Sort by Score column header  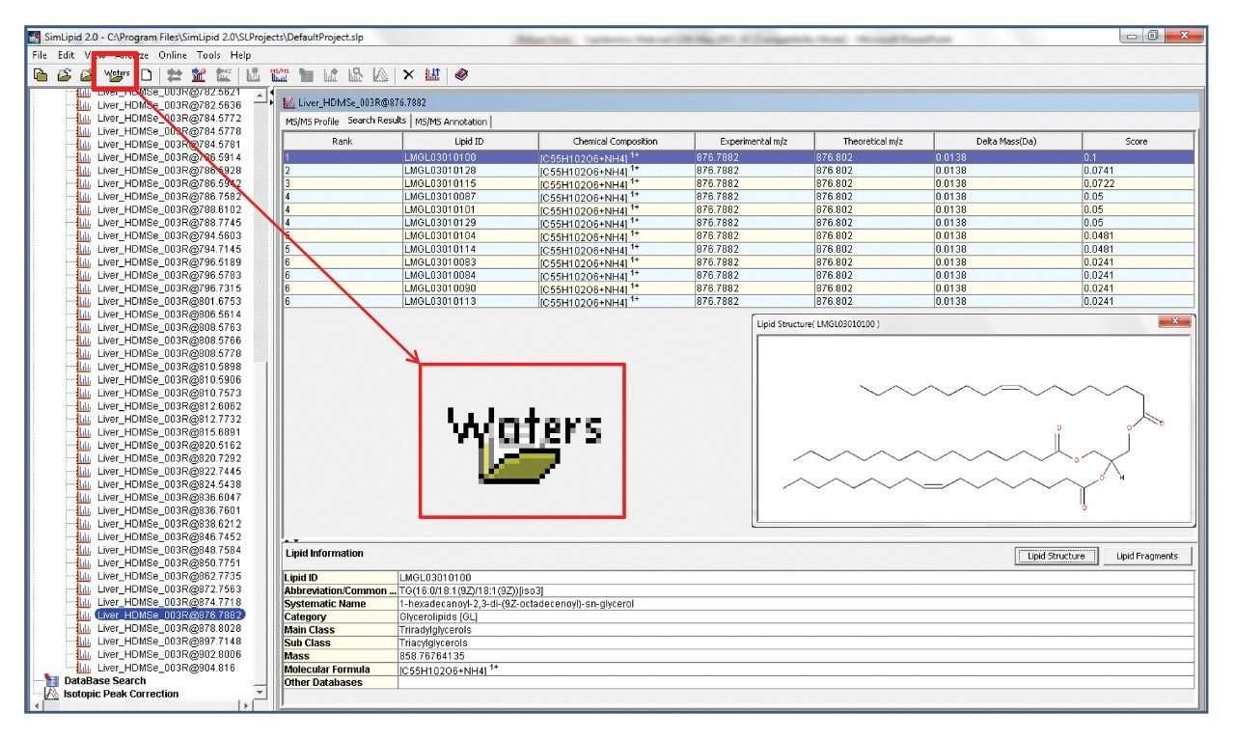pos(1137,141)
